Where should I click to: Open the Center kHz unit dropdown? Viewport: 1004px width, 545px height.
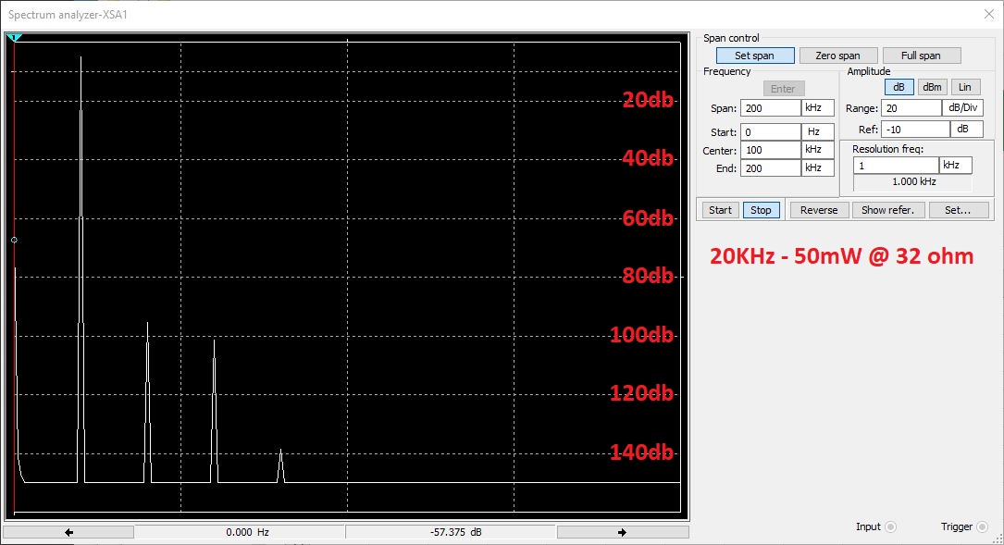818,150
